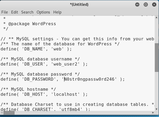Click the 'The name of the database' comment
Image resolution: width=159 pixels, height=117 pixels.
point(60,44)
